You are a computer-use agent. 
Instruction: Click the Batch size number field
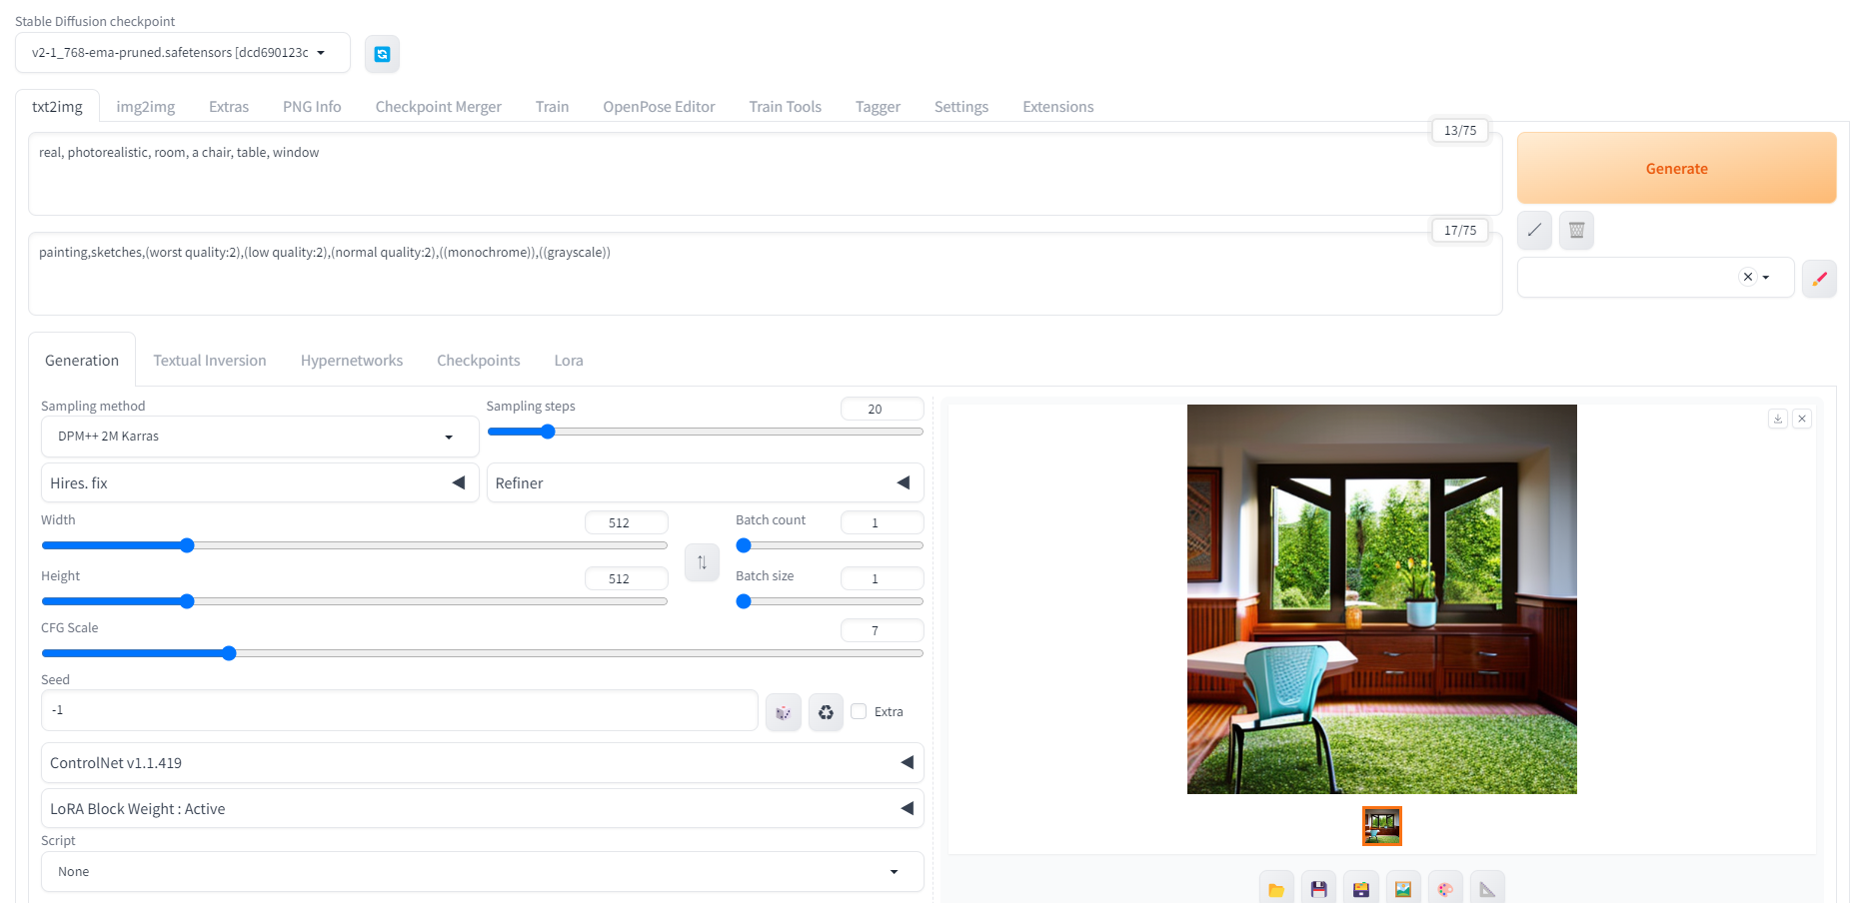[883, 578]
